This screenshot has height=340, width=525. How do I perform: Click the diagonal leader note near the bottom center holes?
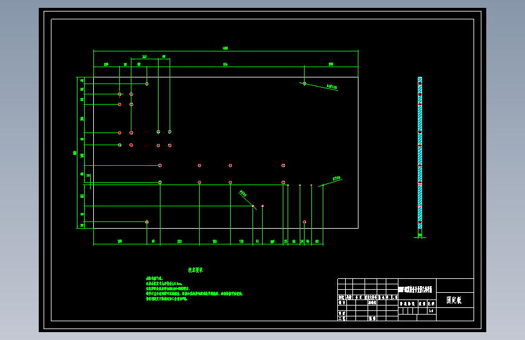(x=243, y=194)
